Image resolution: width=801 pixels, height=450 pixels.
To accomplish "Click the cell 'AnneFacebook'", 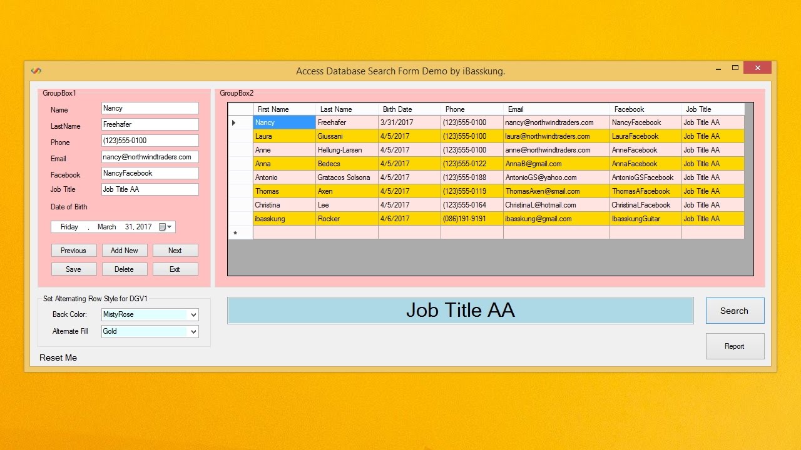I will pos(646,150).
